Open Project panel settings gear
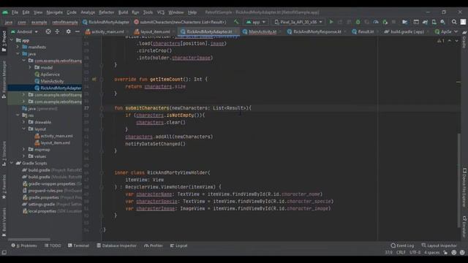 (x=68, y=31)
